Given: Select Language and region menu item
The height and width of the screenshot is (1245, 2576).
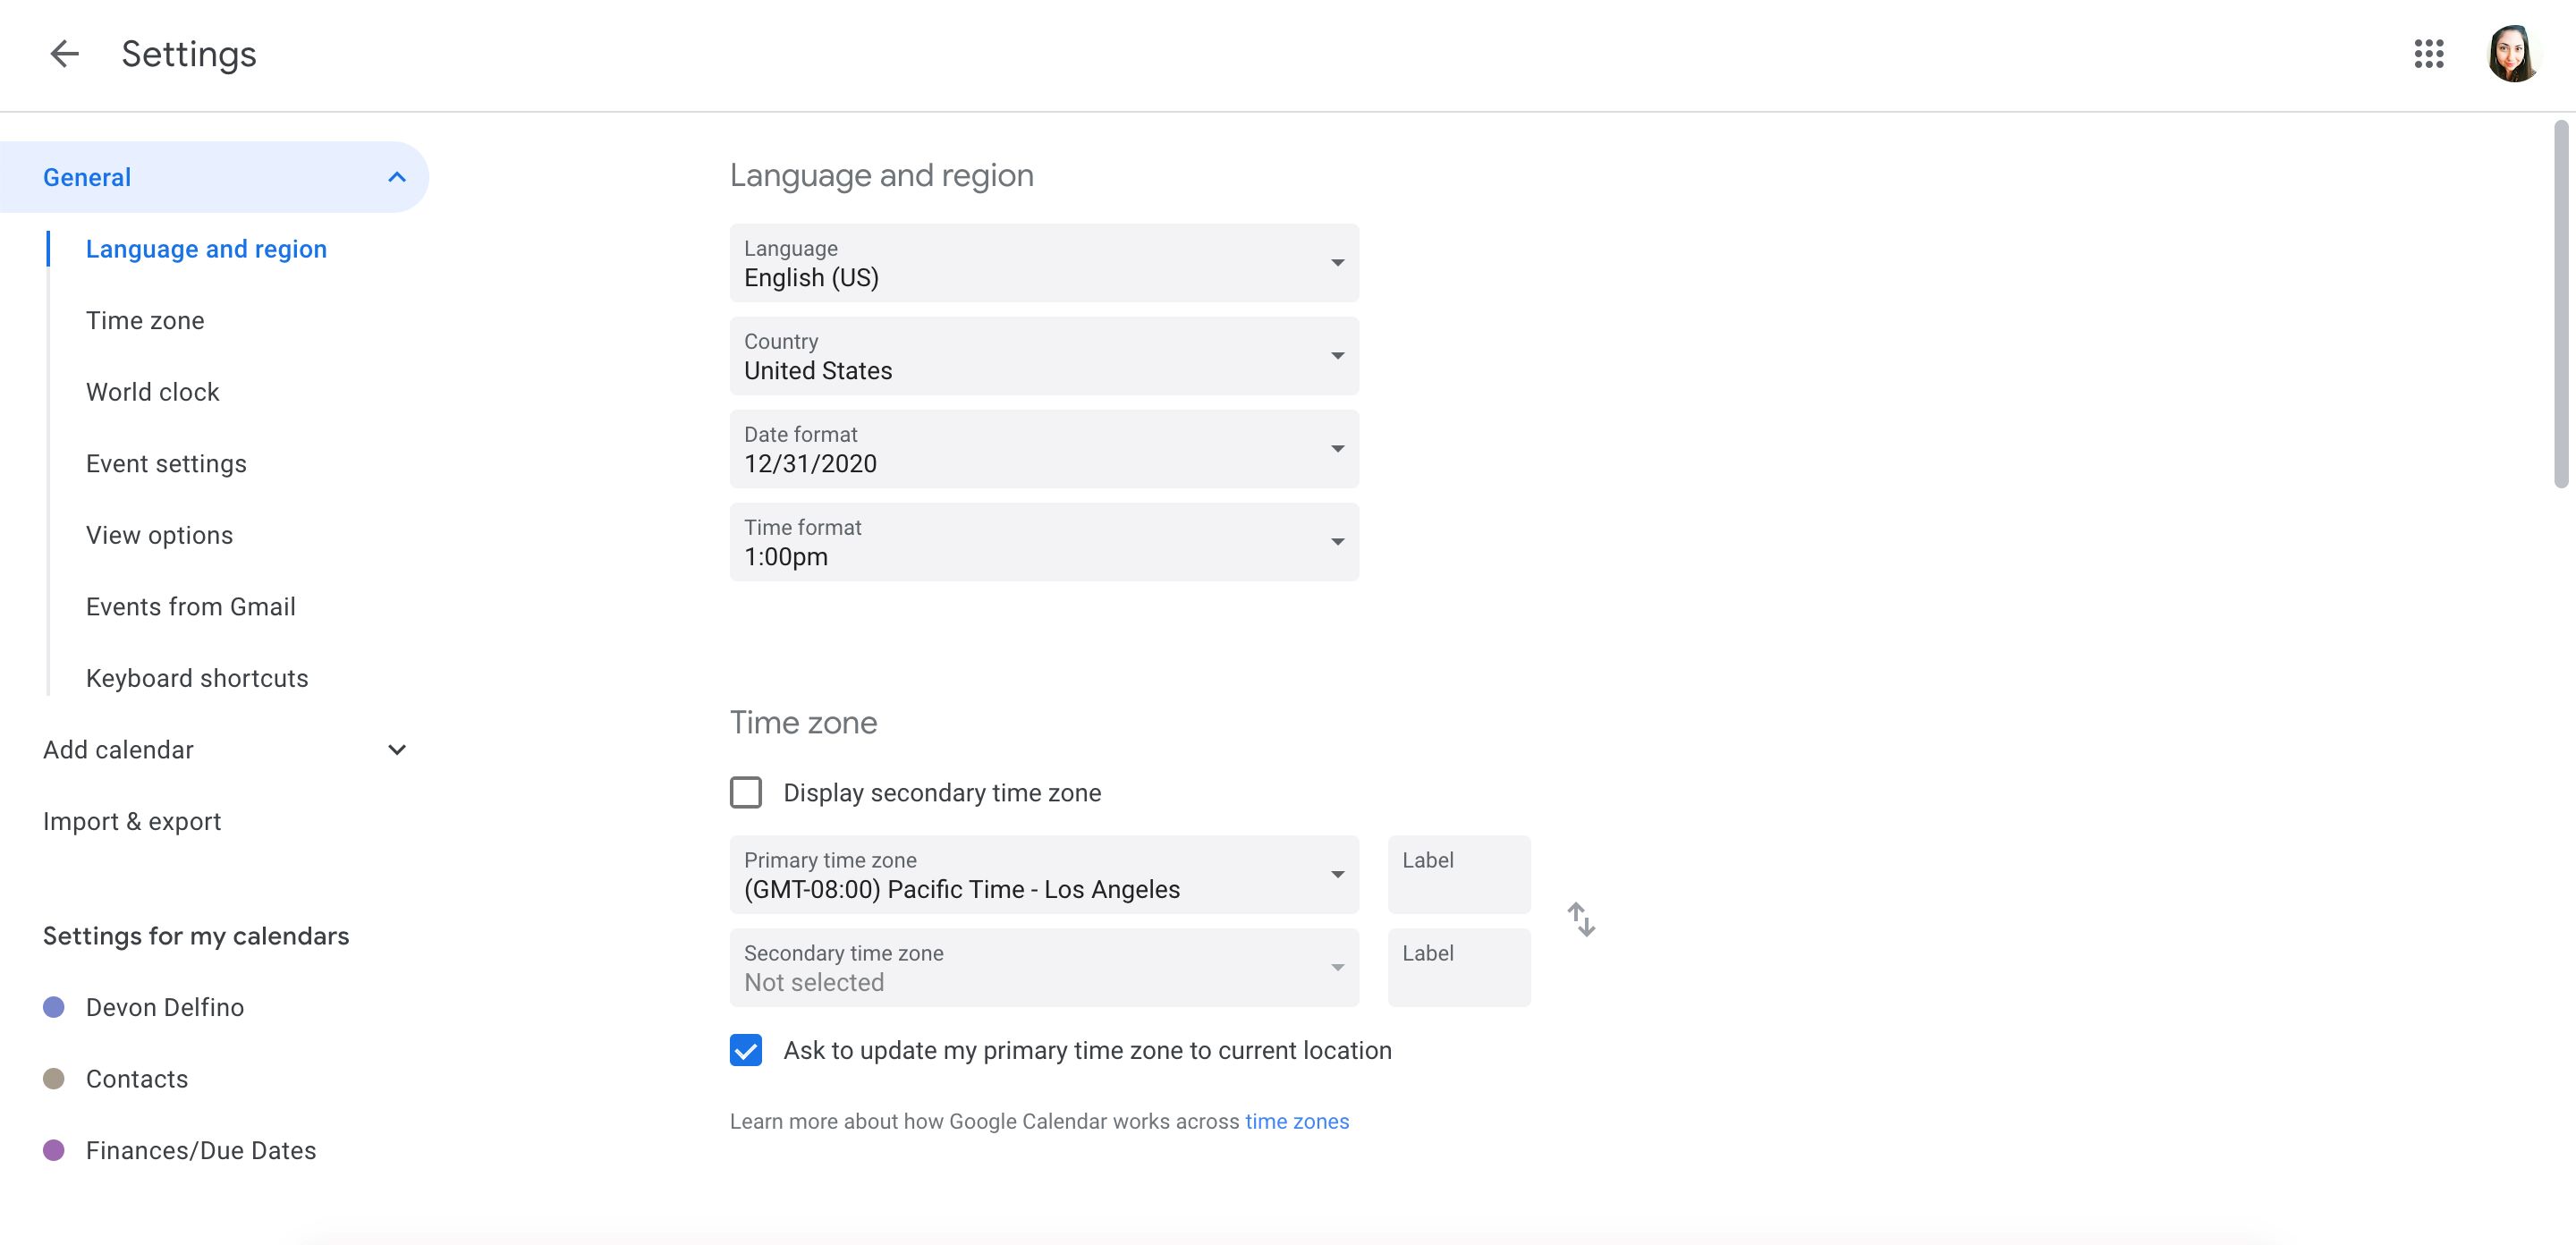Looking at the screenshot, I should pyautogui.click(x=206, y=246).
